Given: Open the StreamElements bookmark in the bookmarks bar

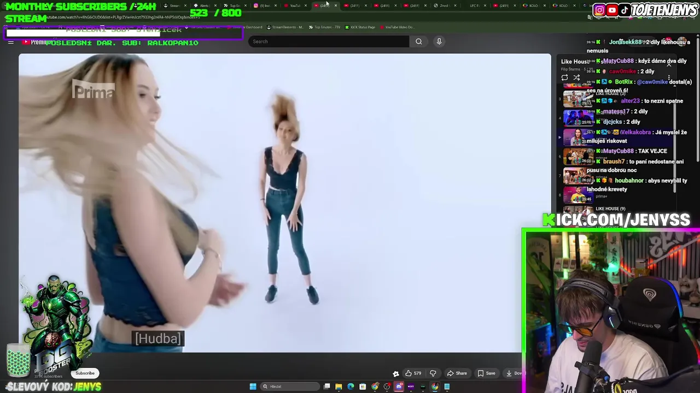Looking at the screenshot, I should (284, 27).
